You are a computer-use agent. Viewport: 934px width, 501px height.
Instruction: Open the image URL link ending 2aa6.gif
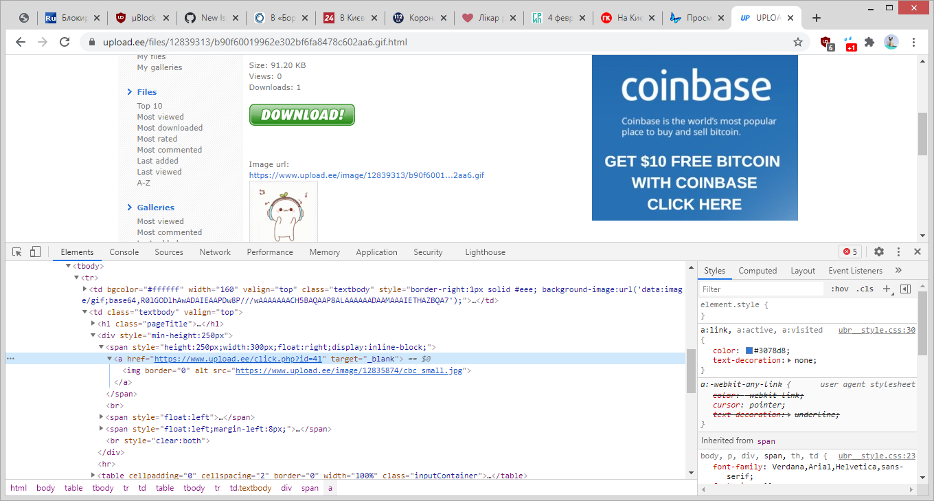367,175
